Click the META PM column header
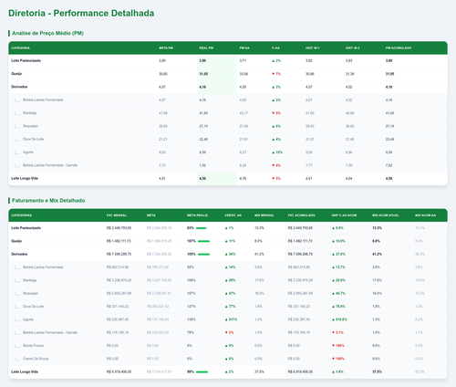 [166, 48]
